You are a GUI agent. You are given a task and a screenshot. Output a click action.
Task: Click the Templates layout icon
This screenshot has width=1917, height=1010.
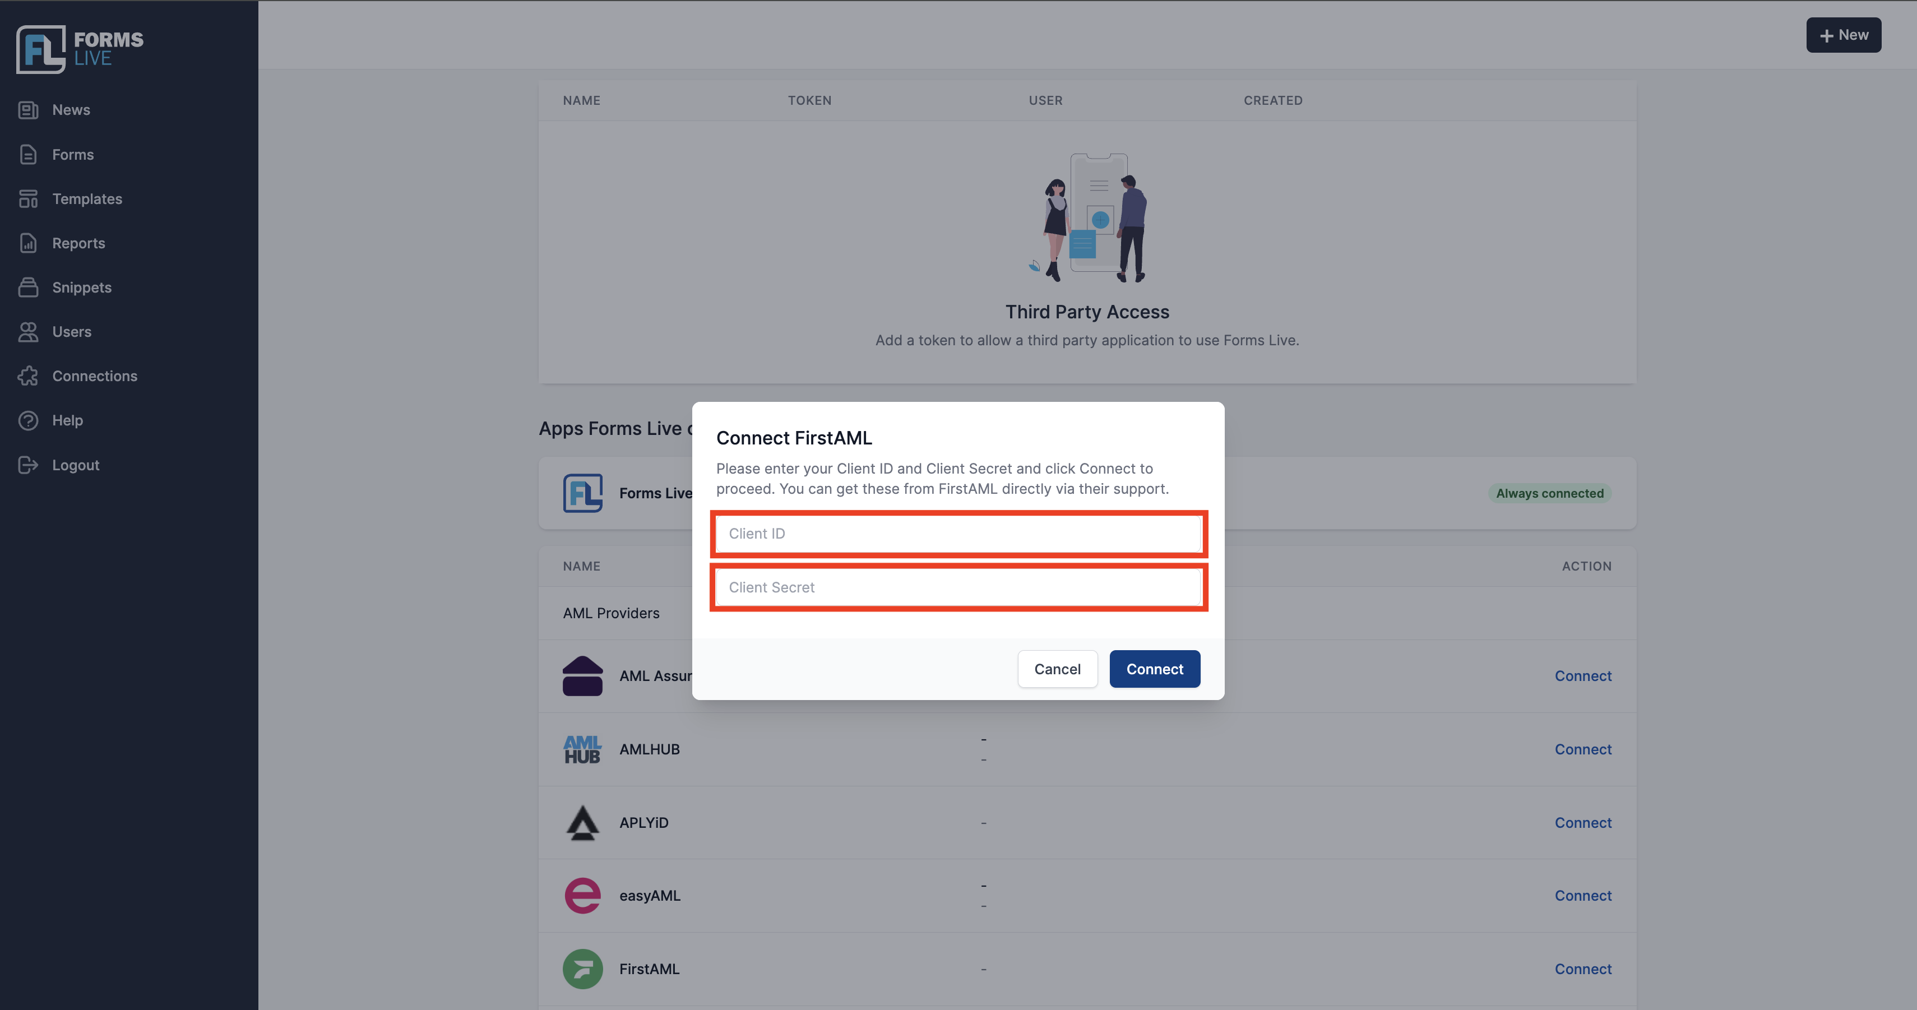pyautogui.click(x=28, y=199)
